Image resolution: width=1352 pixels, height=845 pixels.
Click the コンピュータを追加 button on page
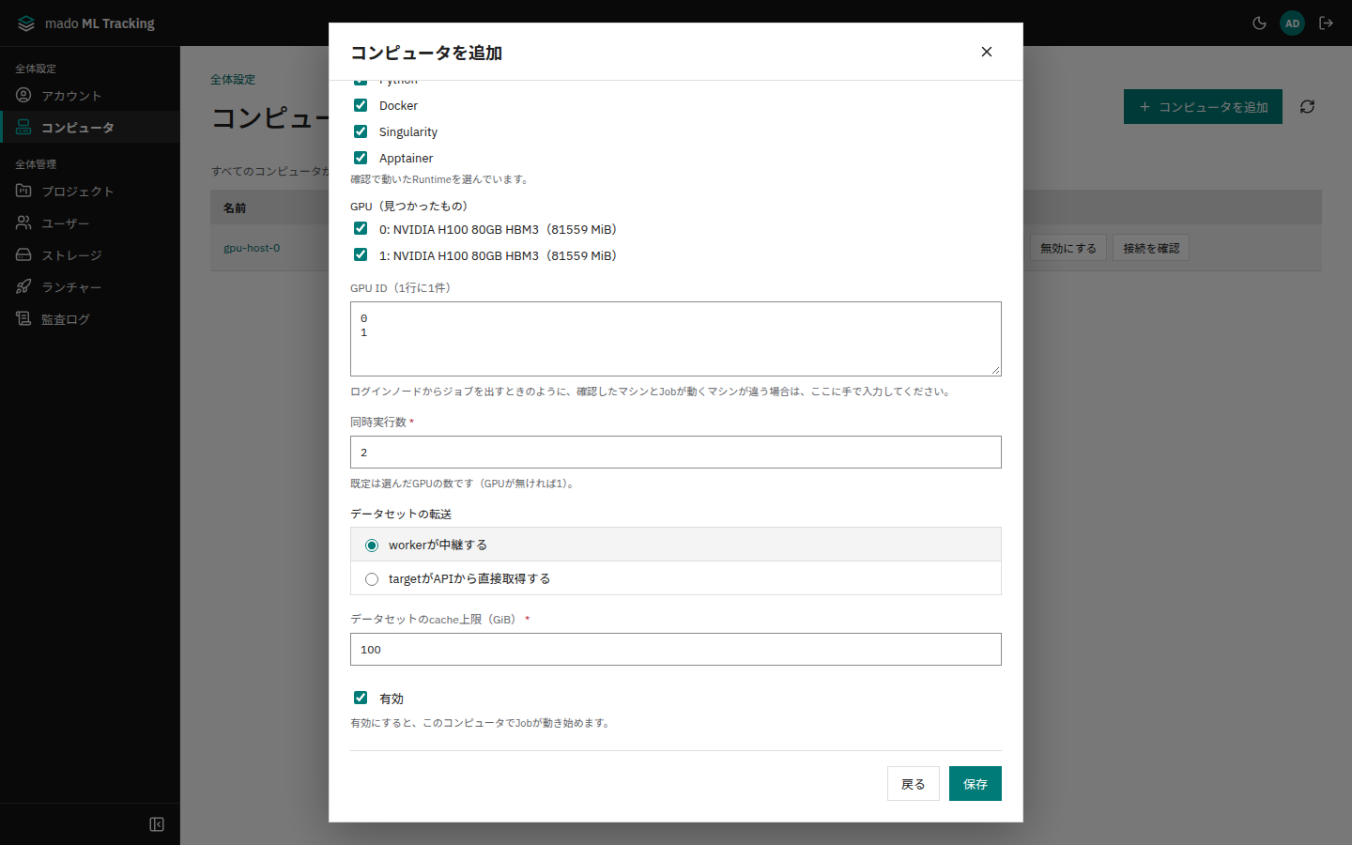click(x=1203, y=107)
